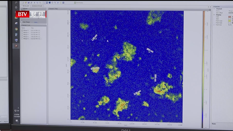Image resolution: width=233 pixels, height=131 pixels.
Task: Collapse the Channel properties section
Action: [x=214, y=9]
